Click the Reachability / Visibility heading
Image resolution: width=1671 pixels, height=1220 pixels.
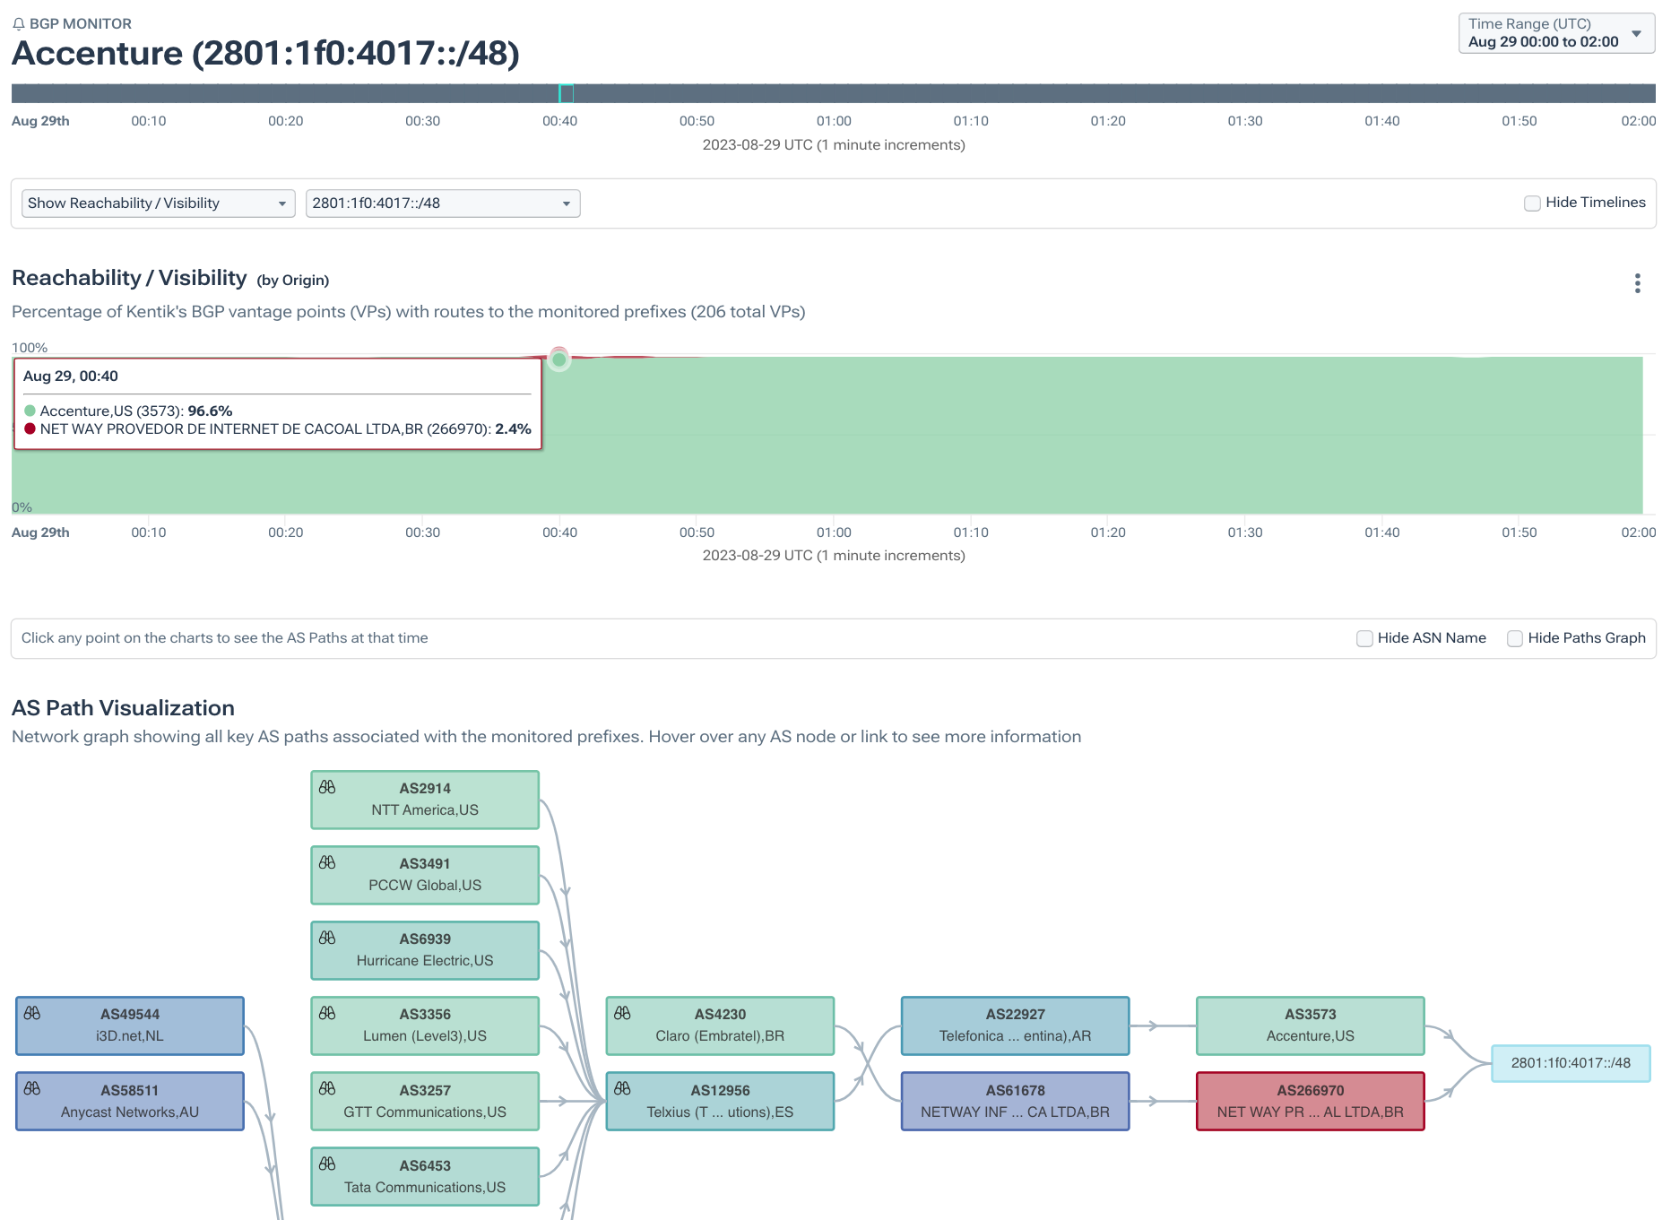129,278
